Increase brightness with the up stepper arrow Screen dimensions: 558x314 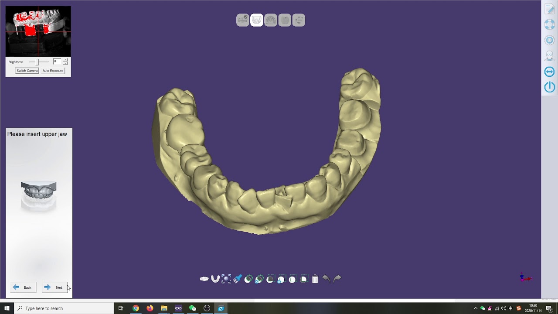pos(65,60)
